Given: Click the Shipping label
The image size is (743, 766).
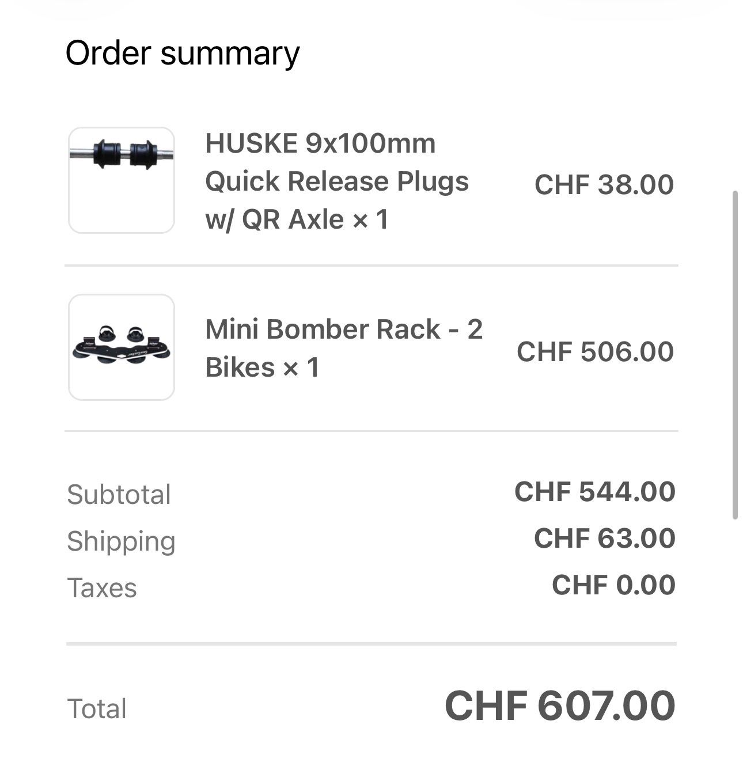Looking at the screenshot, I should click(121, 541).
